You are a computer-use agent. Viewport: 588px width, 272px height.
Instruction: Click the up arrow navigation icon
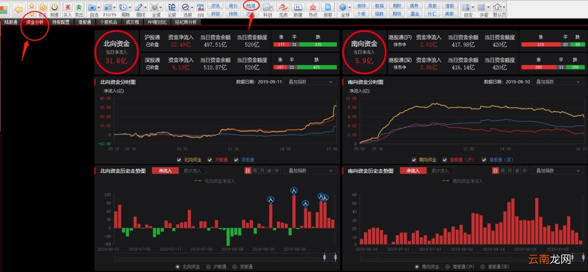tap(32, 6)
